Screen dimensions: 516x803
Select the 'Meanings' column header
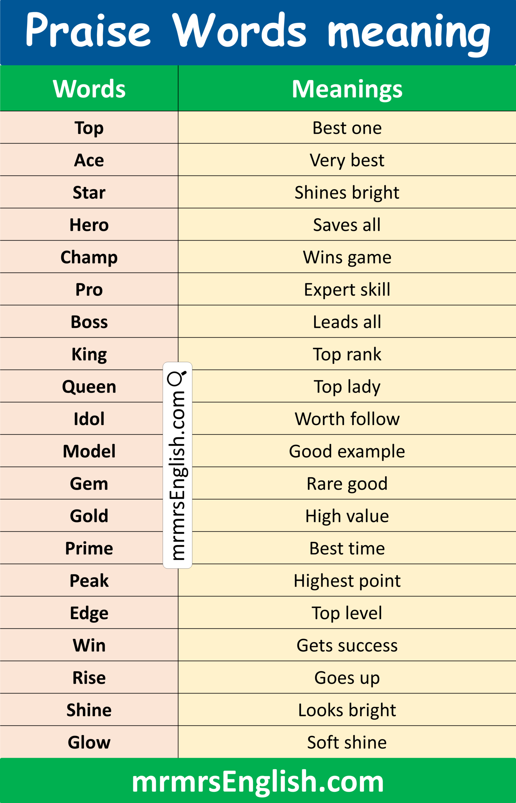point(347,89)
